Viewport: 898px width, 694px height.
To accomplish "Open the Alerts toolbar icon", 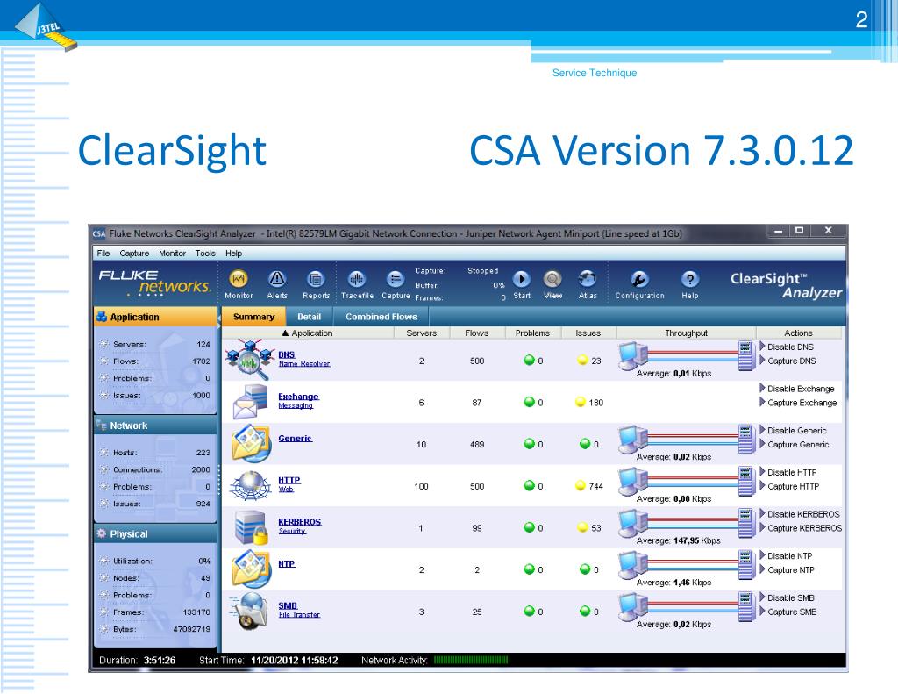I will [277, 280].
